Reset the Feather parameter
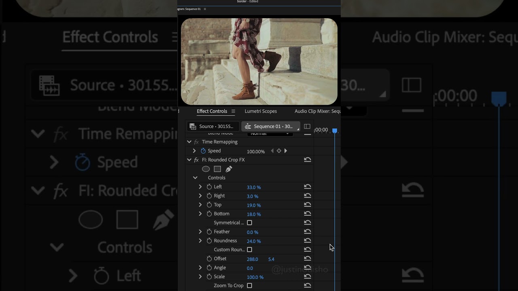The image size is (518, 291). tap(308, 232)
